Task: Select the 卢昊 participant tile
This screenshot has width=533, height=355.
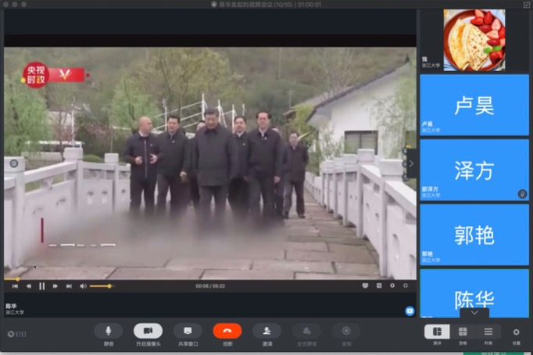Action: click(x=474, y=105)
